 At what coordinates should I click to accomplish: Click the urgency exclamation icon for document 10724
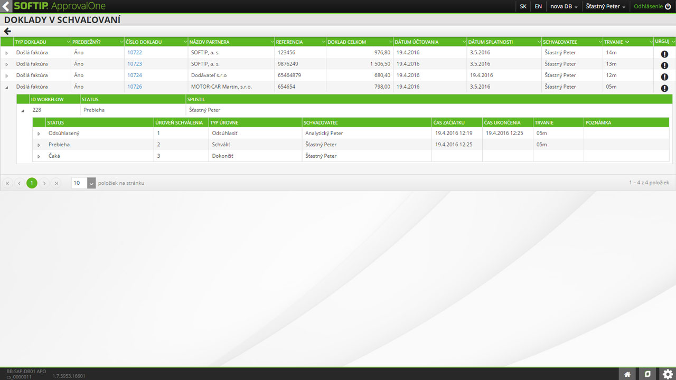664,77
